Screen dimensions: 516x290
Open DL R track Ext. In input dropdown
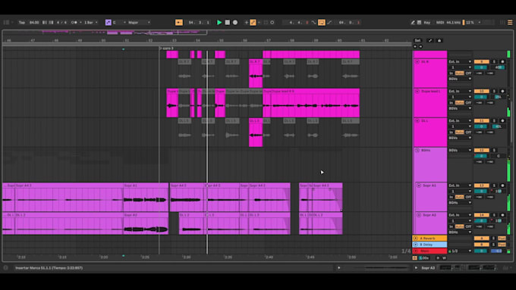(460, 62)
